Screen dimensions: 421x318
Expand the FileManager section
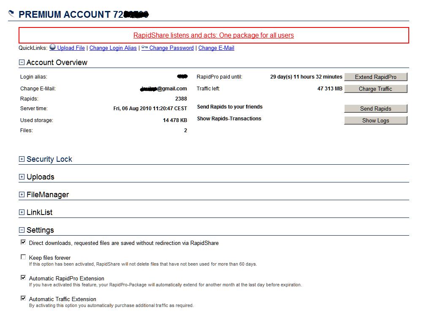click(22, 195)
